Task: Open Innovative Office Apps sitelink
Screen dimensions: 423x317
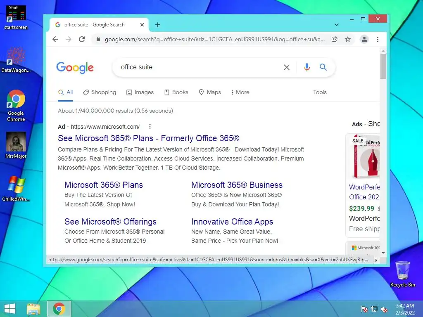Action: pyautogui.click(x=232, y=222)
